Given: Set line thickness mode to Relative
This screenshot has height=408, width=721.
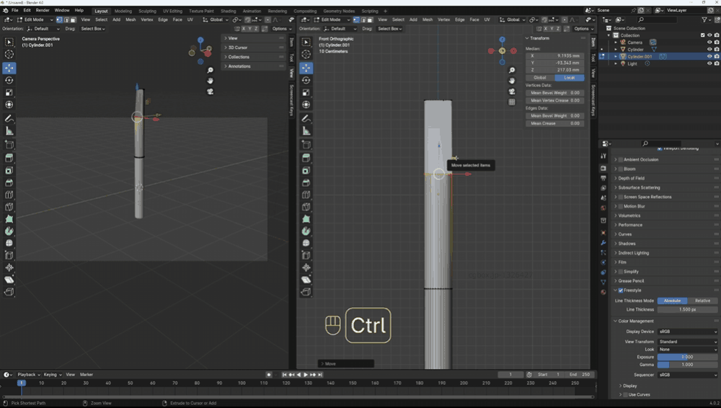Looking at the screenshot, I should tap(702, 301).
